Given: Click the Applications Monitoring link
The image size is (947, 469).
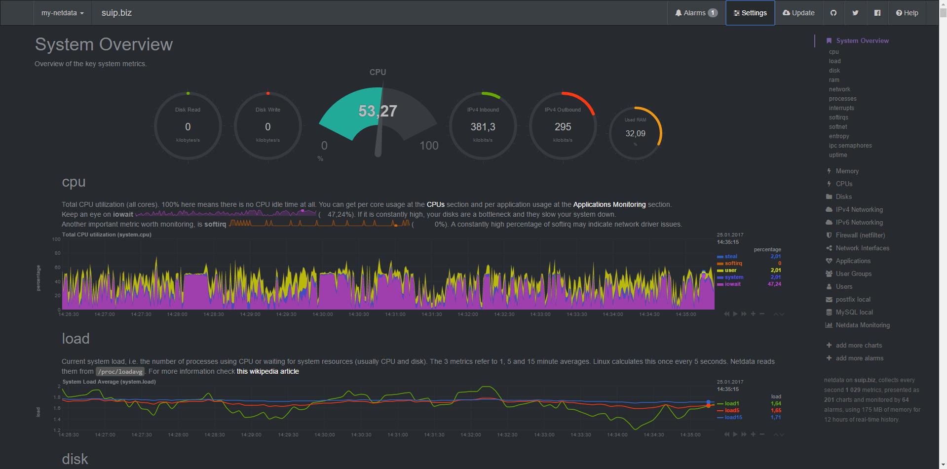Looking at the screenshot, I should click(x=609, y=204).
